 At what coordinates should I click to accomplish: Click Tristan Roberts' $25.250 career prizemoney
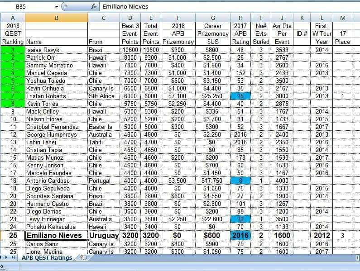click(x=213, y=96)
